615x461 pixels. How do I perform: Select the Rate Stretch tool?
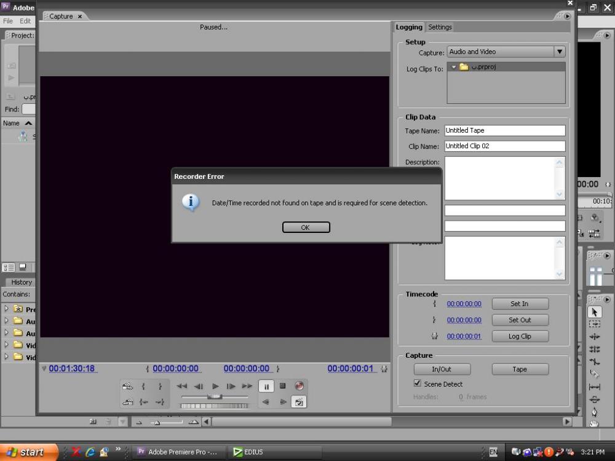(x=595, y=361)
